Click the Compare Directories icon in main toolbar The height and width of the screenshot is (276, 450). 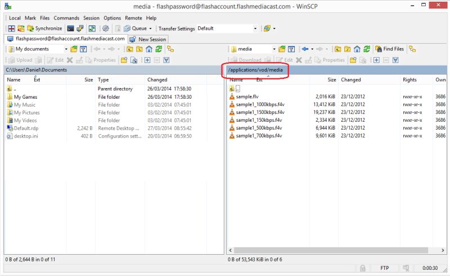[11, 29]
